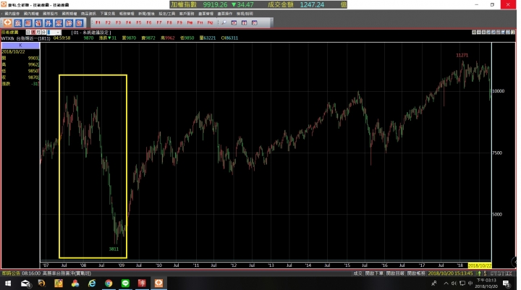Click the 加權指數 9919.26 header ticker

pyautogui.click(x=212, y=4)
